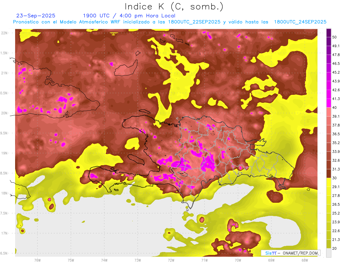The width and height of the screenshot is (342, 264).
Task: Pick the magenta swatch between 40 and 41.3
Action: (x=329, y=103)
